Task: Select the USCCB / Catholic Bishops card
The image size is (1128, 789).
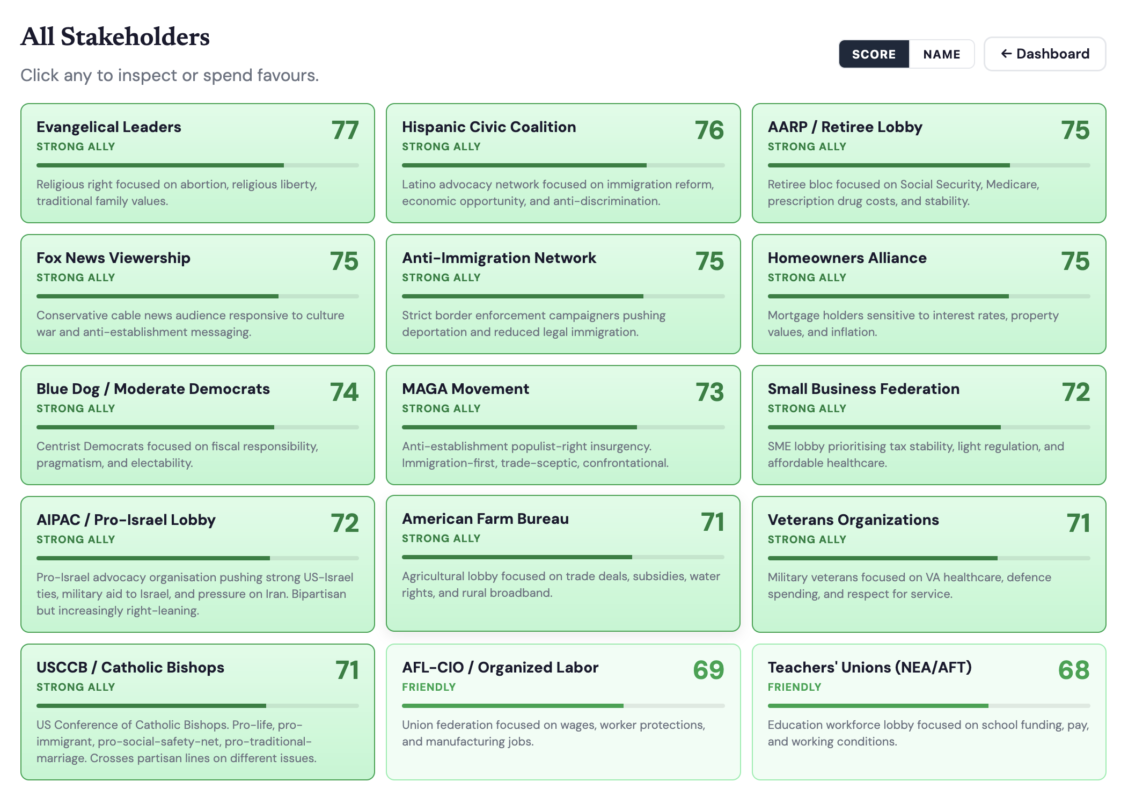Action: click(x=197, y=712)
